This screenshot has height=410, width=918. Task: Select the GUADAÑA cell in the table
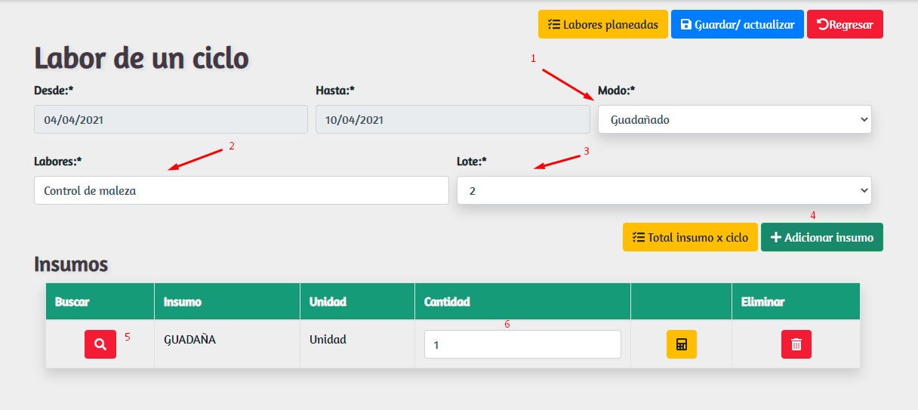(190, 340)
